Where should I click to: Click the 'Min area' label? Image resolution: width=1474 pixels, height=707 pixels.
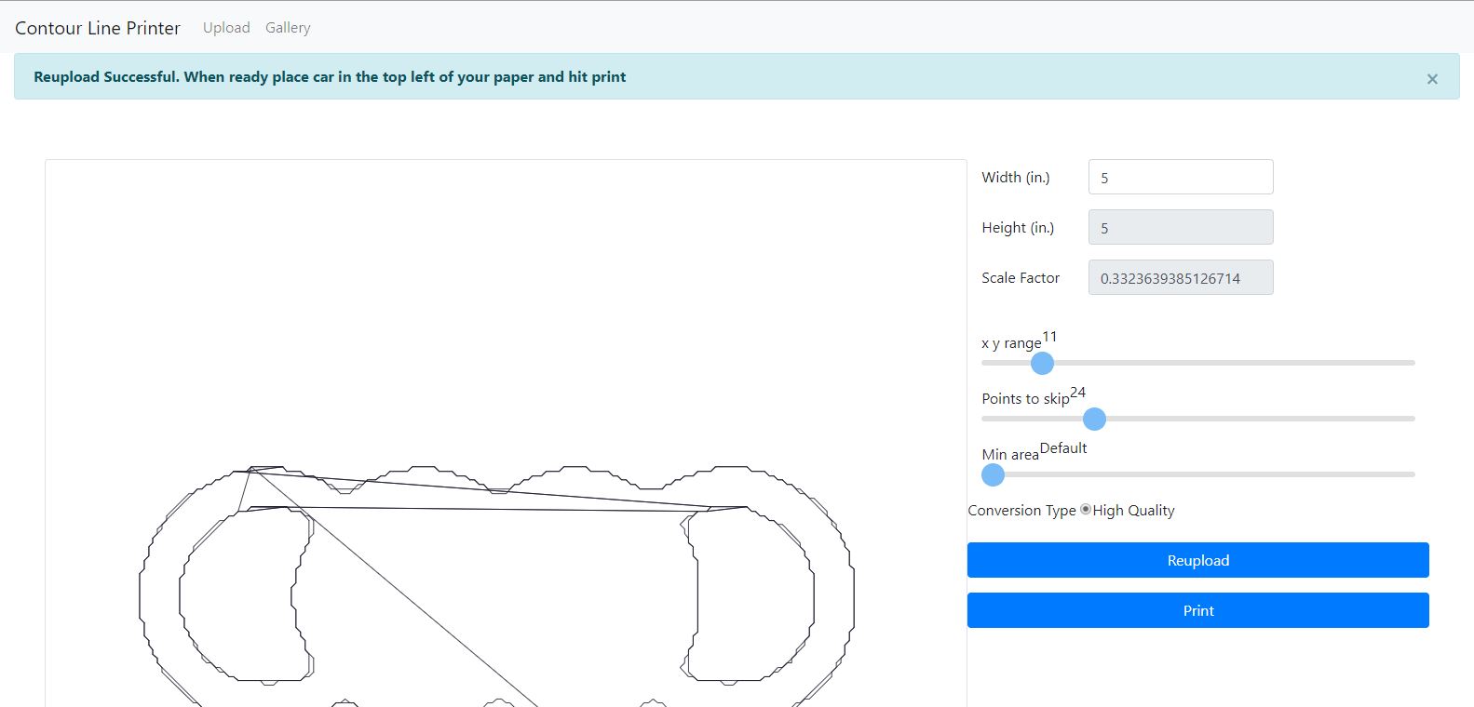pos(1010,454)
